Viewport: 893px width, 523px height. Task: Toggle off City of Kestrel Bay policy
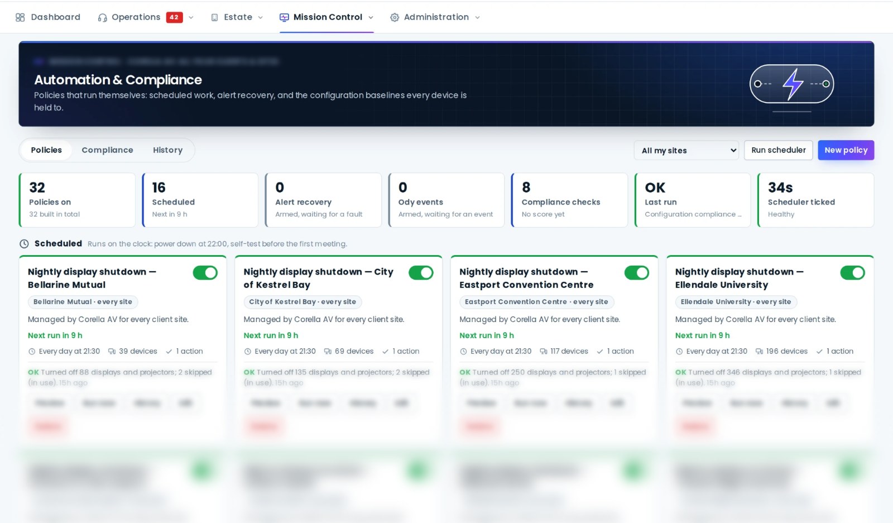click(x=421, y=272)
